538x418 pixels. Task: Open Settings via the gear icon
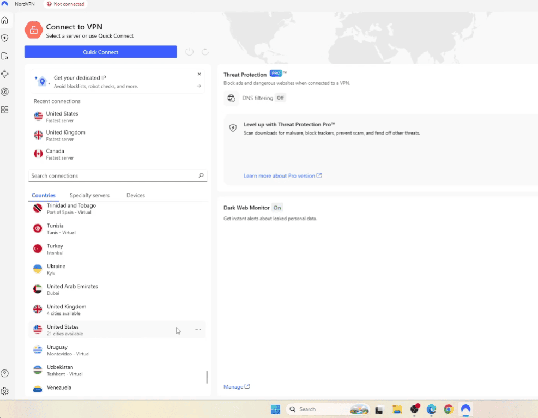[5, 391]
